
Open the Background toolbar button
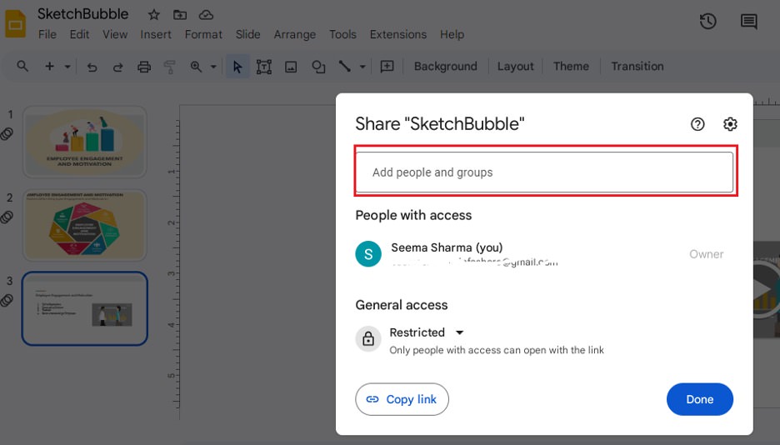tap(445, 66)
